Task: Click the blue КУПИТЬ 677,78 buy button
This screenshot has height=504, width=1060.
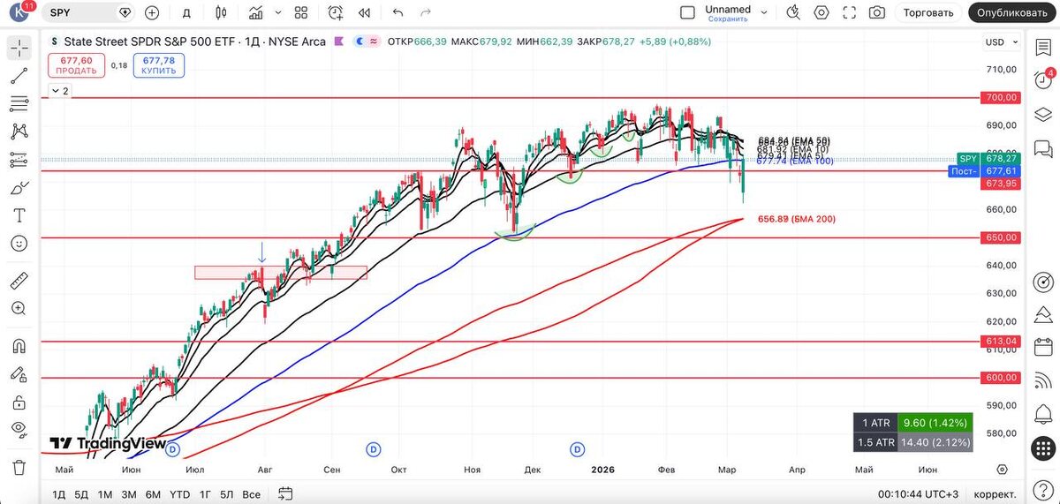Action: pos(158,64)
